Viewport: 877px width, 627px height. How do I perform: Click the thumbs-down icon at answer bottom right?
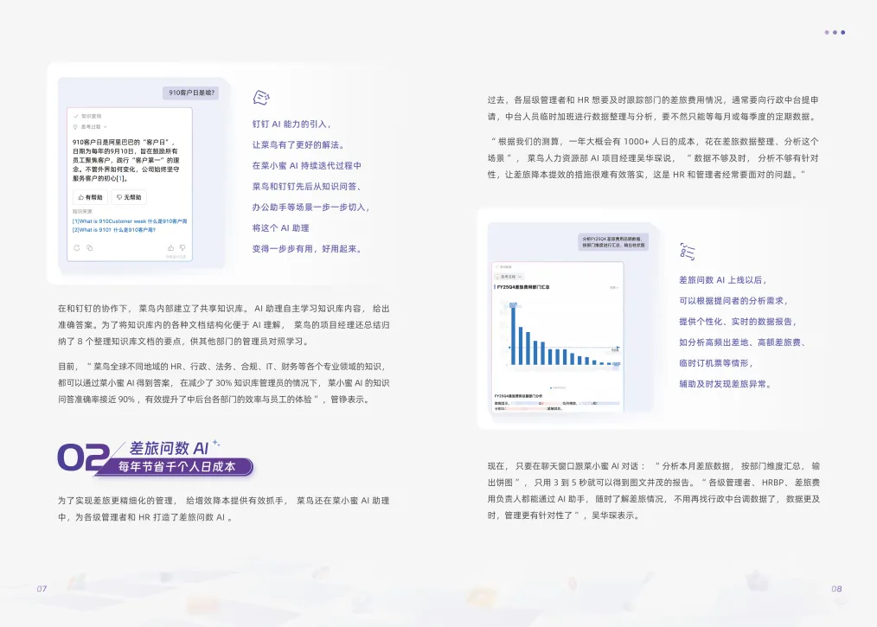tap(183, 248)
